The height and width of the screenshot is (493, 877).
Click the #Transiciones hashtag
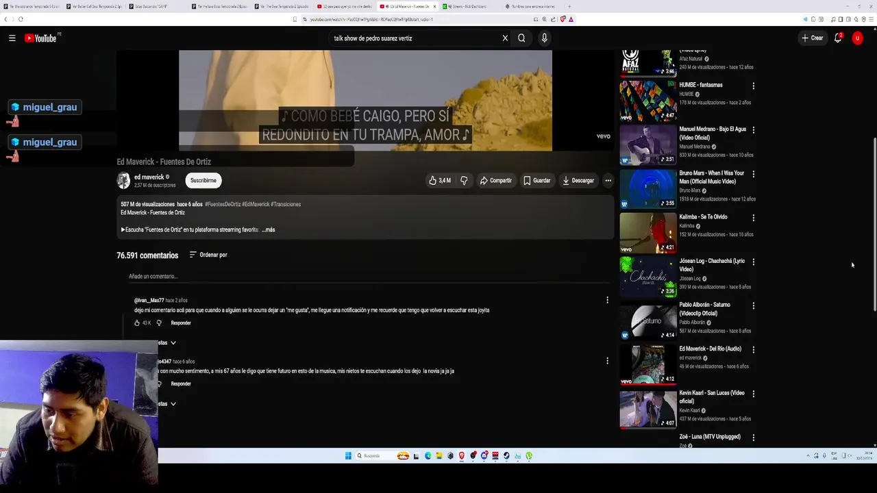(286, 204)
